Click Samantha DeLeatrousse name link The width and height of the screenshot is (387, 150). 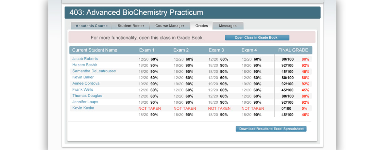[94, 71]
